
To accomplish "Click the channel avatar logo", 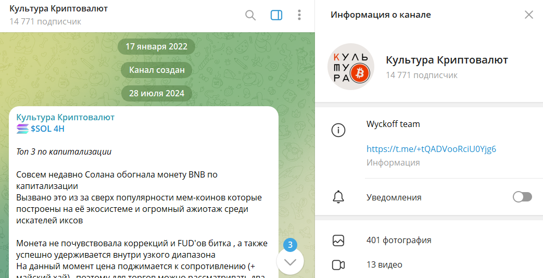I will coord(351,67).
